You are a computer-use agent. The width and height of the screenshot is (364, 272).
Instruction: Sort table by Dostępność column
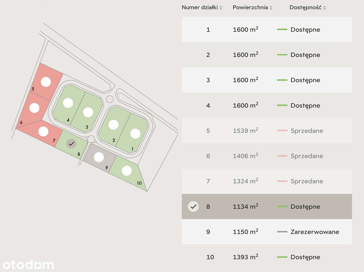(x=308, y=8)
